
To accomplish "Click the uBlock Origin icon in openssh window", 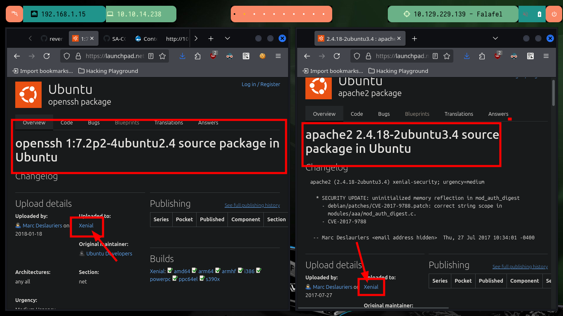I will (x=213, y=56).
